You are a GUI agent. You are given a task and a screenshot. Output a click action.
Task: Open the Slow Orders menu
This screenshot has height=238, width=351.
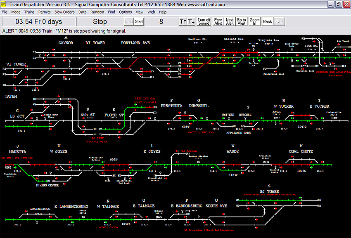[64, 12]
